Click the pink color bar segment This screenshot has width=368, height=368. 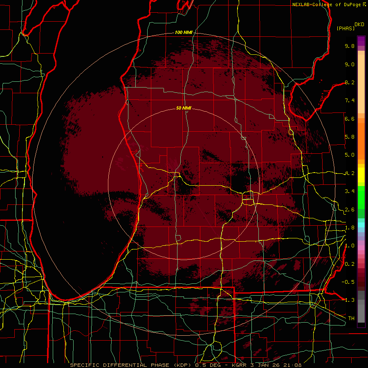click(361, 248)
